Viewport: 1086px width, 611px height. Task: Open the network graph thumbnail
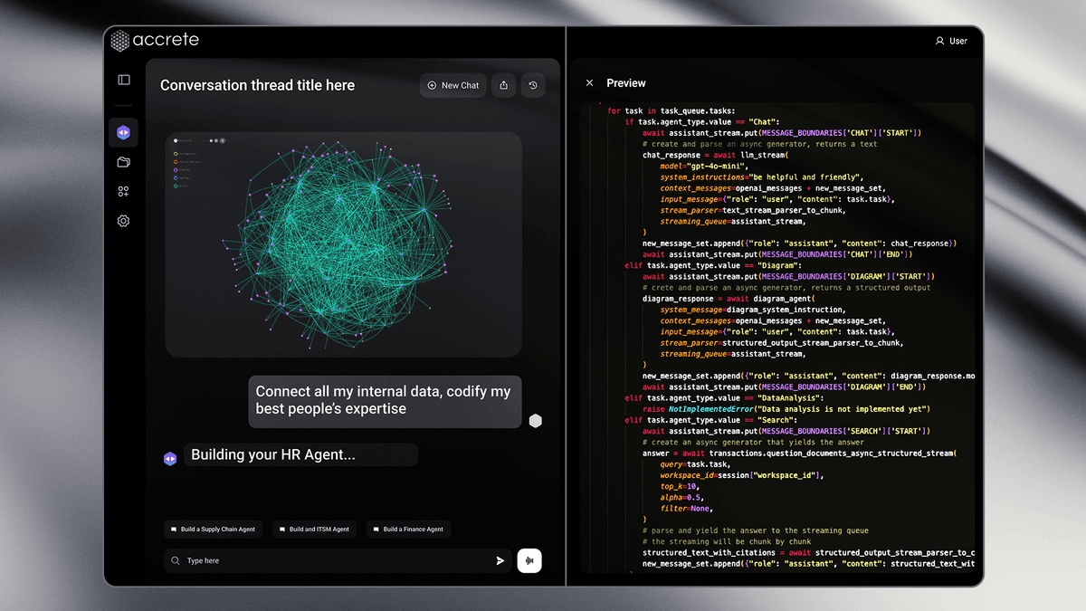(x=344, y=244)
